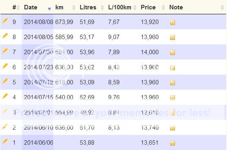
Task: Click the pencil icon for entry 8
Action: click(x=5, y=36)
